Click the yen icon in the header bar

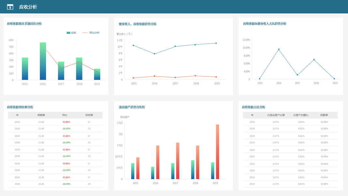click(10, 7)
